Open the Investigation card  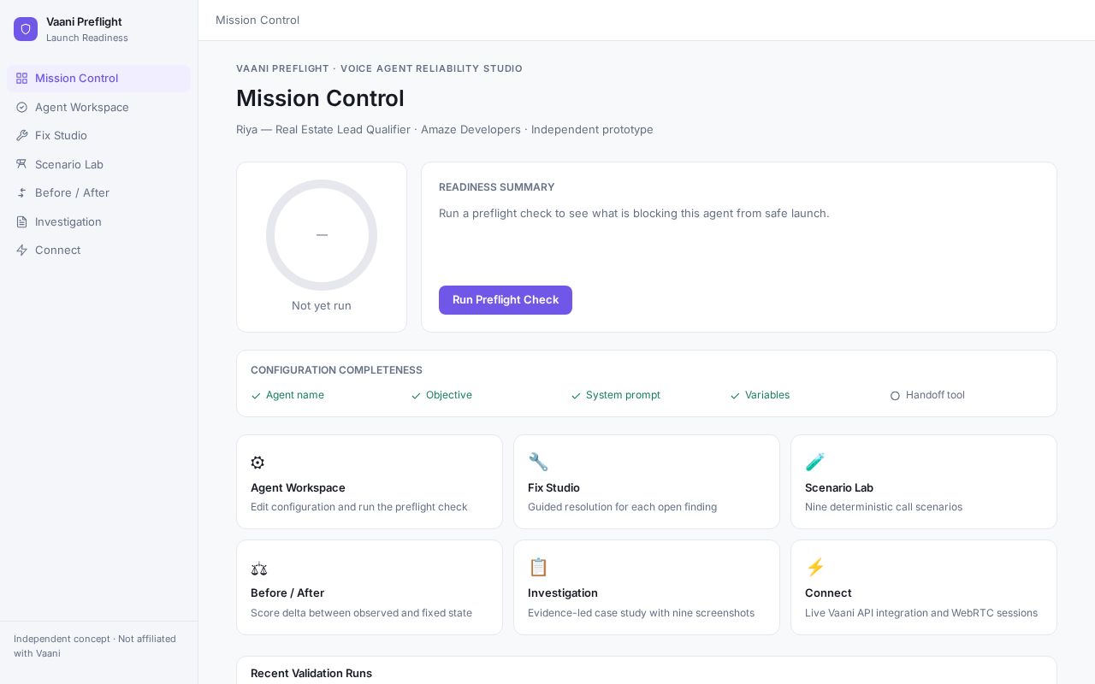coord(647,587)
